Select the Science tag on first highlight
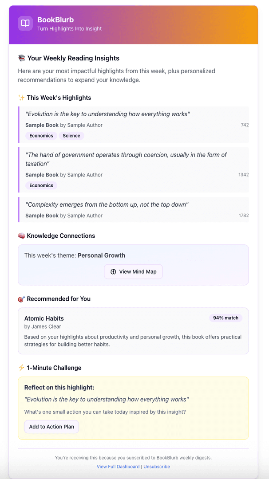269x479 pixels. [71, 136]
